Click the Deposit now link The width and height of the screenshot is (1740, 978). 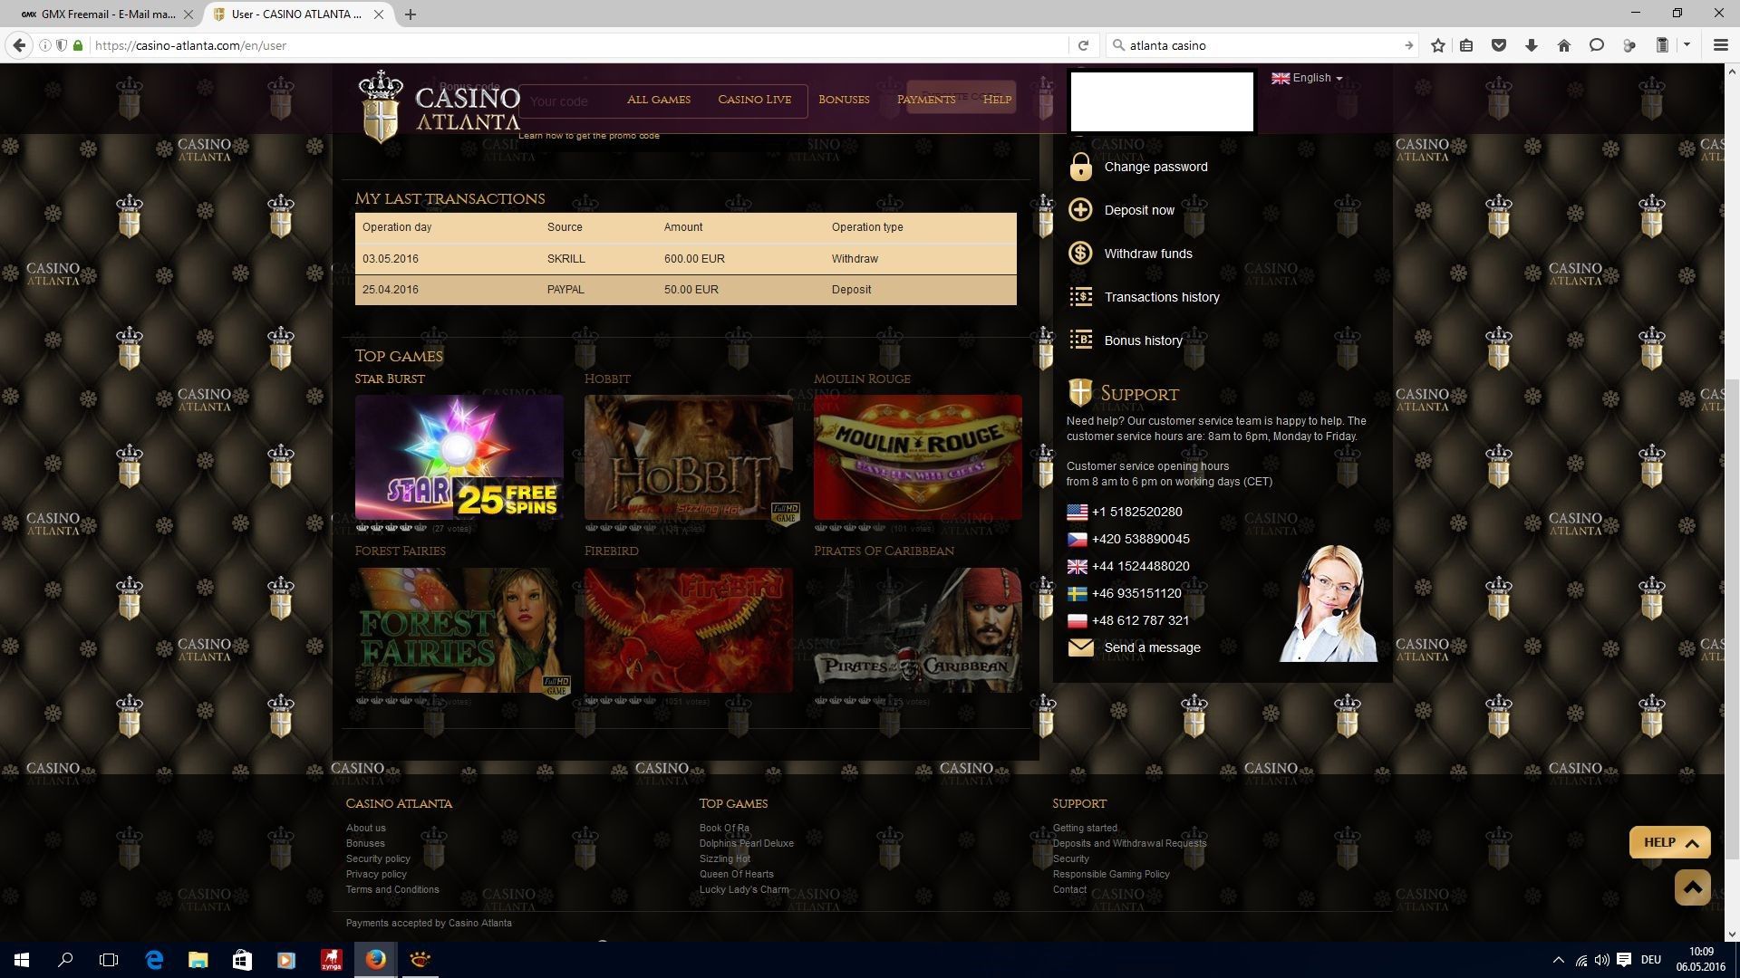pos(1139,210)
